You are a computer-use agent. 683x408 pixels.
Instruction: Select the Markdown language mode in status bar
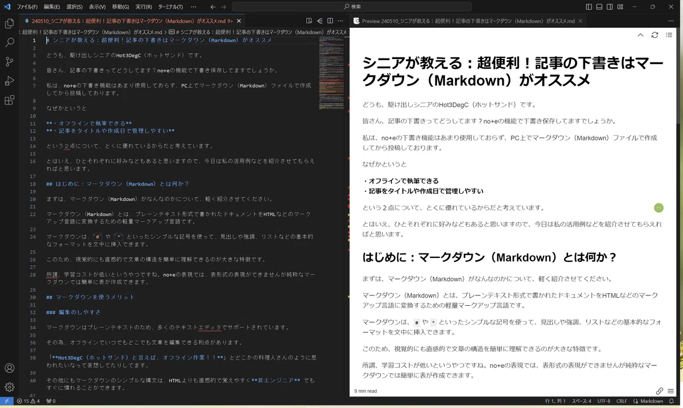(x=648, y=401)
